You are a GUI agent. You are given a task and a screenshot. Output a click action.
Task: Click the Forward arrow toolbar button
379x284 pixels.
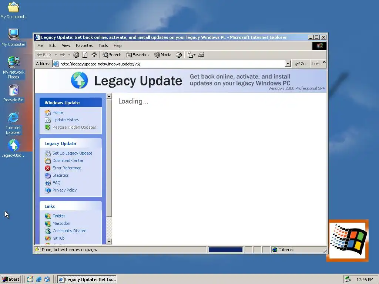click(x=63, y=55)
